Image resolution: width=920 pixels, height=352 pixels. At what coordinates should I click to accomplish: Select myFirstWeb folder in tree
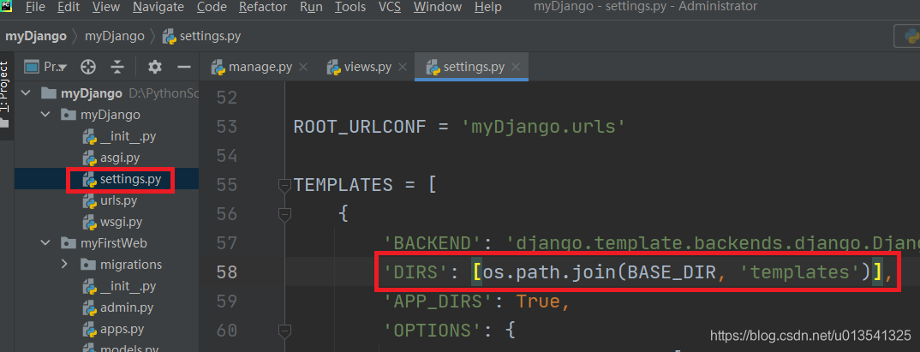[x=114, y=243]
